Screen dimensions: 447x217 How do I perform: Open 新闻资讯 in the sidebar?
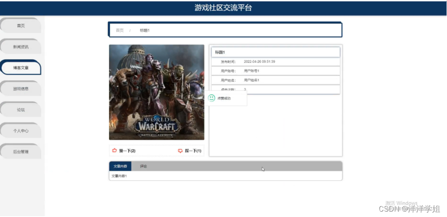21,47
